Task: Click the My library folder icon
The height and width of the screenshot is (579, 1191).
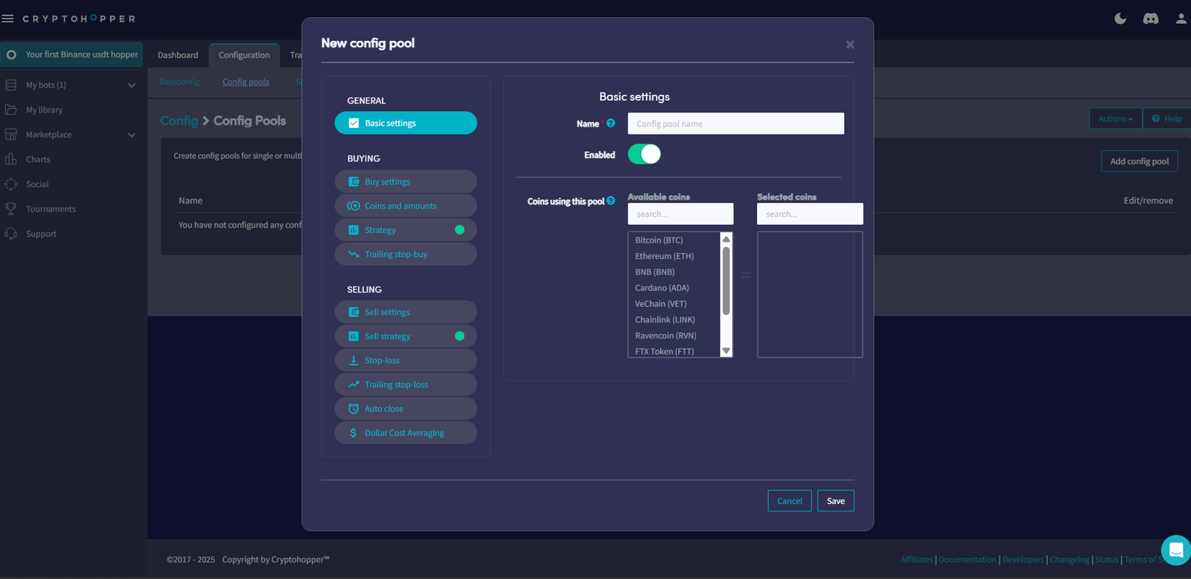Action: [x=11, y=109]
